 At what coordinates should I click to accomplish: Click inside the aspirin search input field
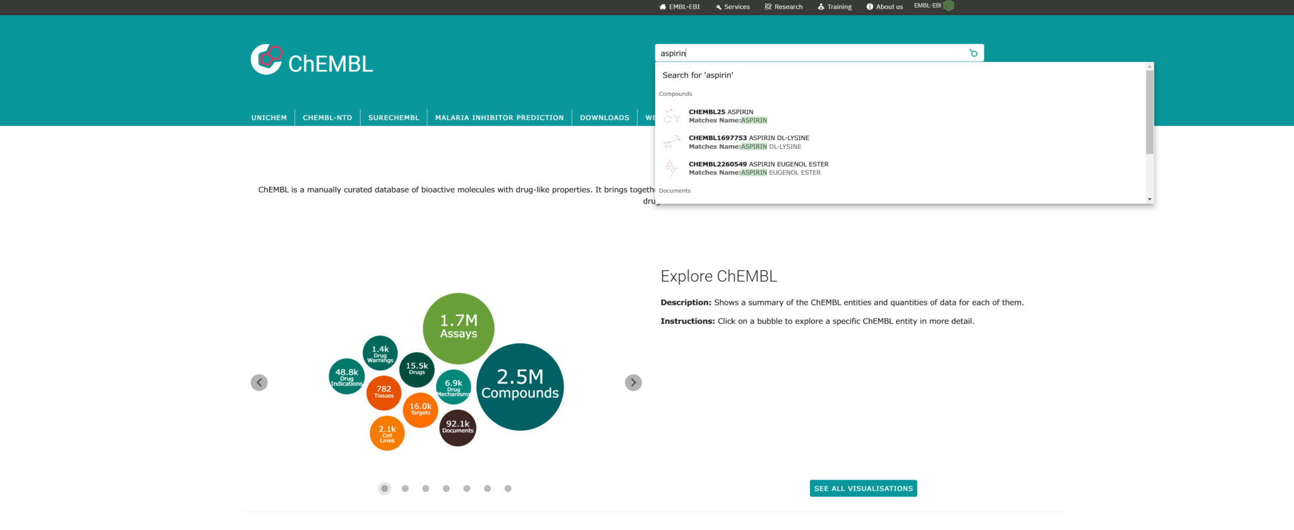809,53
